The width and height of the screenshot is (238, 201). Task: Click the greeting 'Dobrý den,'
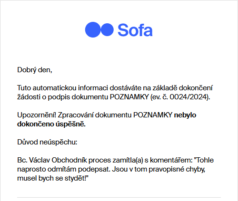coord(35,70)
